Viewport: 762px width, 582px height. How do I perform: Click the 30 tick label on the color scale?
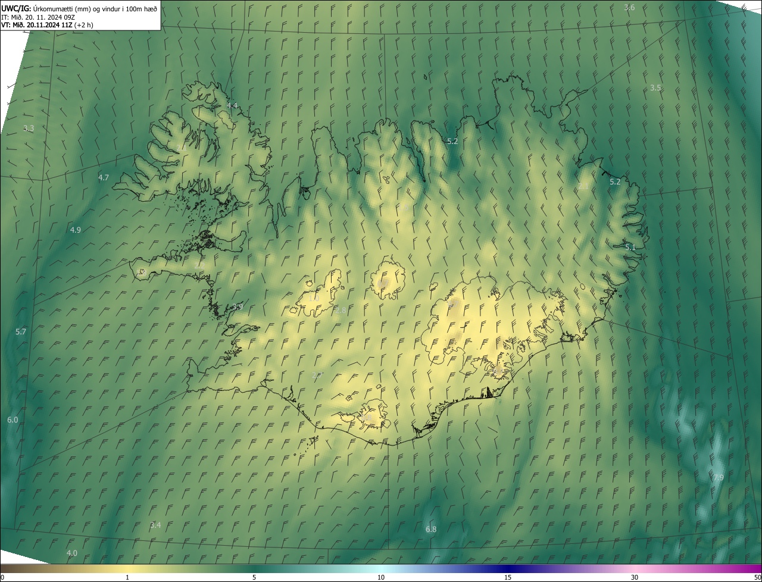(635, 577)
